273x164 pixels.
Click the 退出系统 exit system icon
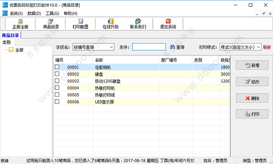(x=168, y=21)
